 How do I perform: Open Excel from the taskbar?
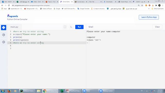(x=62, y=91)
